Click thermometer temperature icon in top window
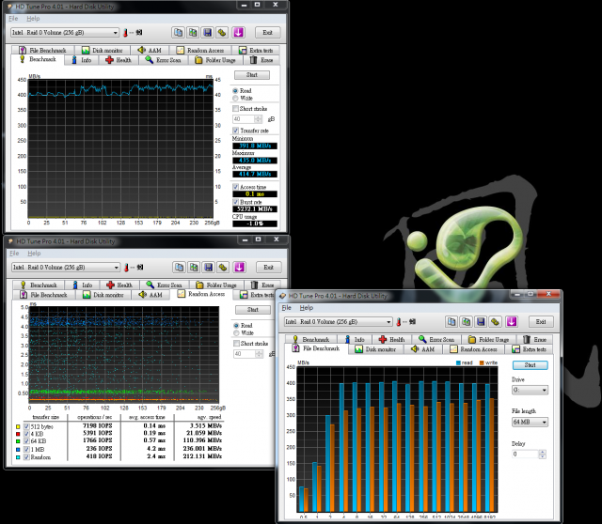 click(x=125, y=33)
